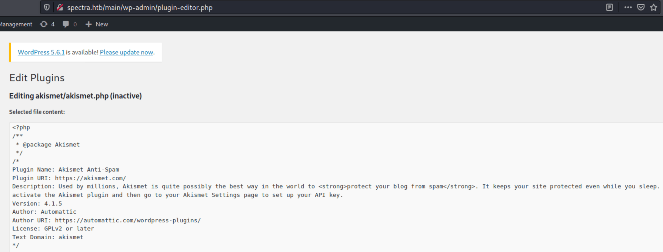Open the comments bubble icon
The image size is (663, 252).
[70, 24]
